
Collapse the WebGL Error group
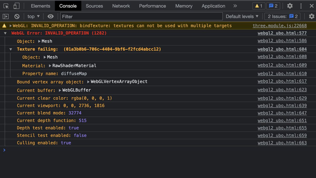pyautogui.click(x=5, y=33)
